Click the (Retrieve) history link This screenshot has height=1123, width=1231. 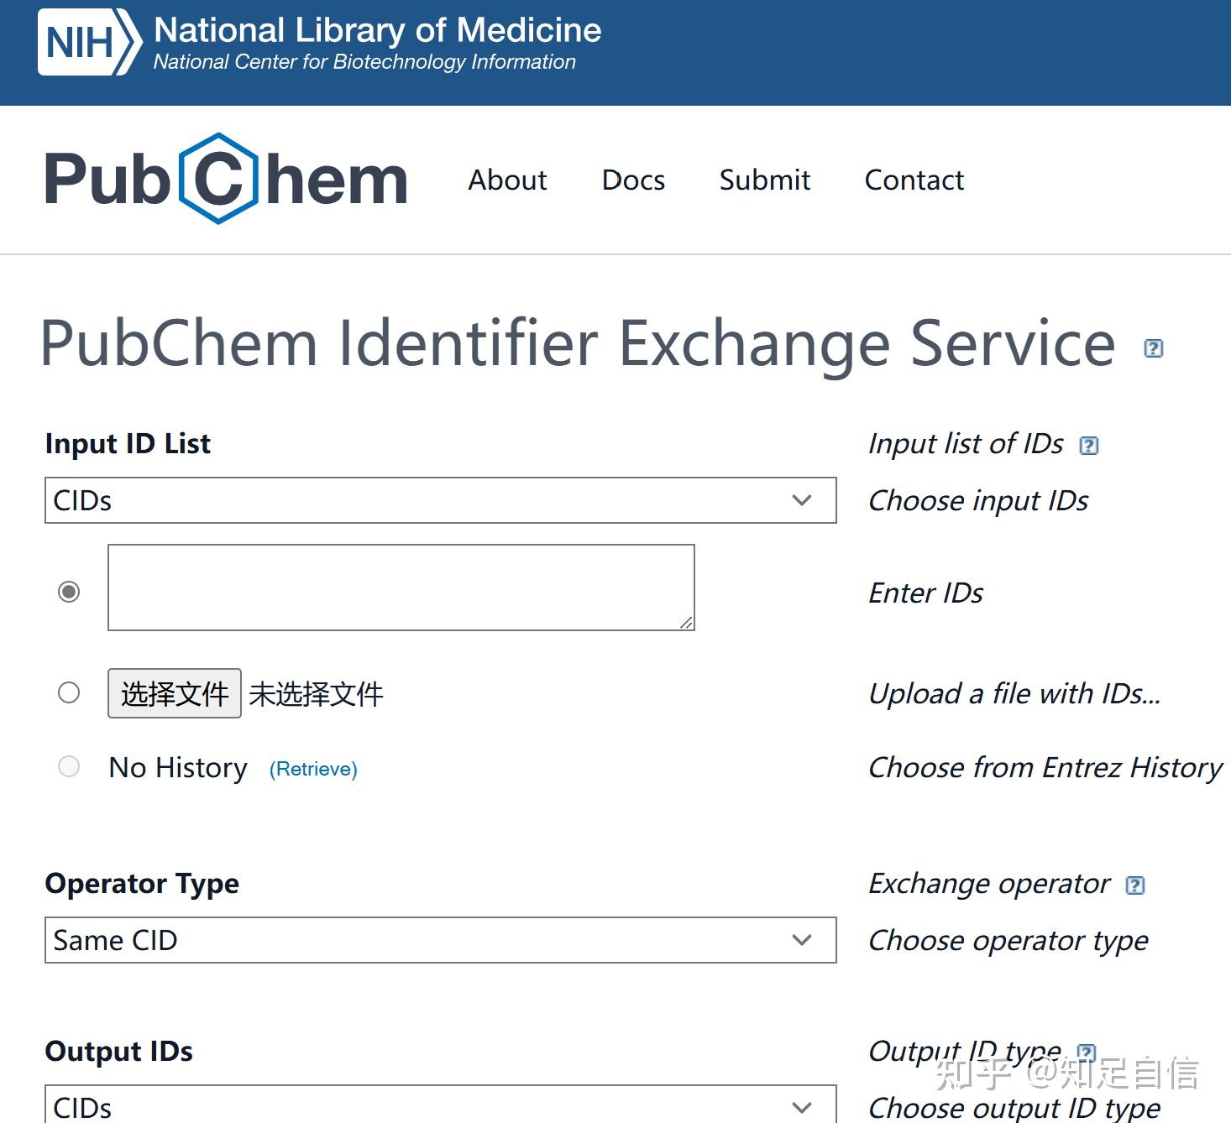(x=313, y=769)
